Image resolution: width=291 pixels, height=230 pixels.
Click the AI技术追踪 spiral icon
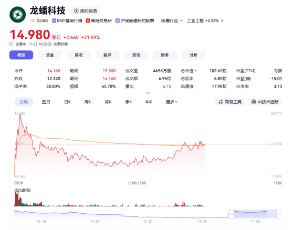click(x=254, y=102)
